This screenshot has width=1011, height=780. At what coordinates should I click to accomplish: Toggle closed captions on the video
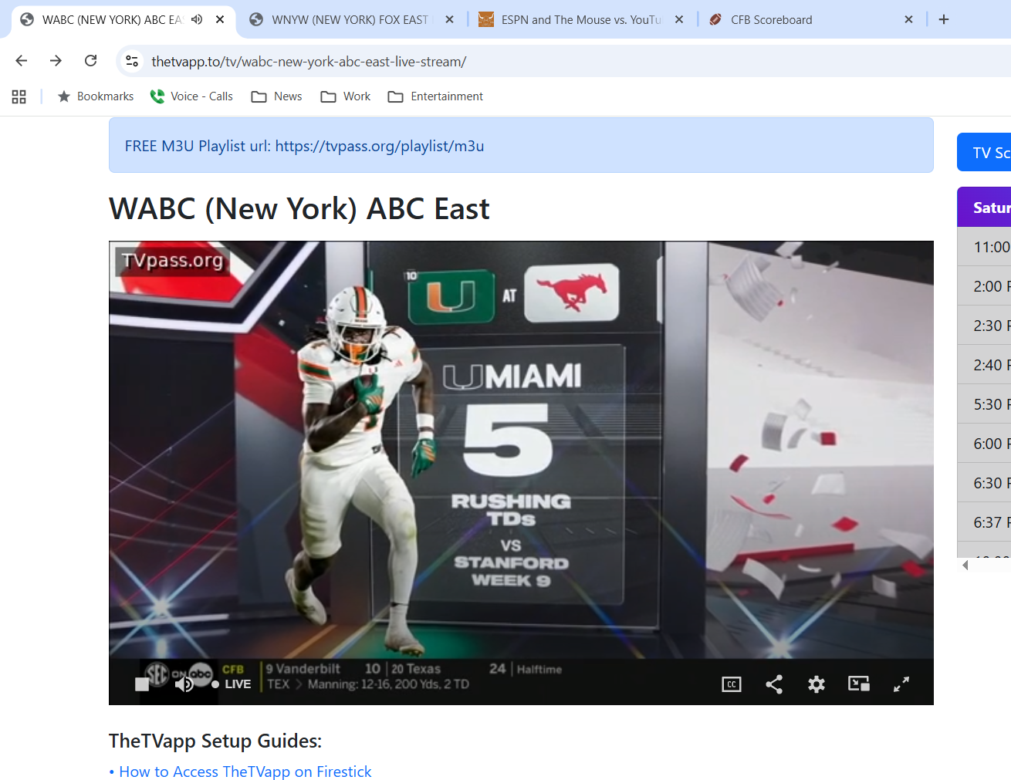[x=731, y=684]
